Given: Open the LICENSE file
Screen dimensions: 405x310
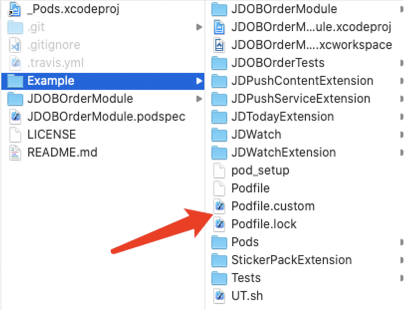Looking at the screenshot, I should pos(15,134).
